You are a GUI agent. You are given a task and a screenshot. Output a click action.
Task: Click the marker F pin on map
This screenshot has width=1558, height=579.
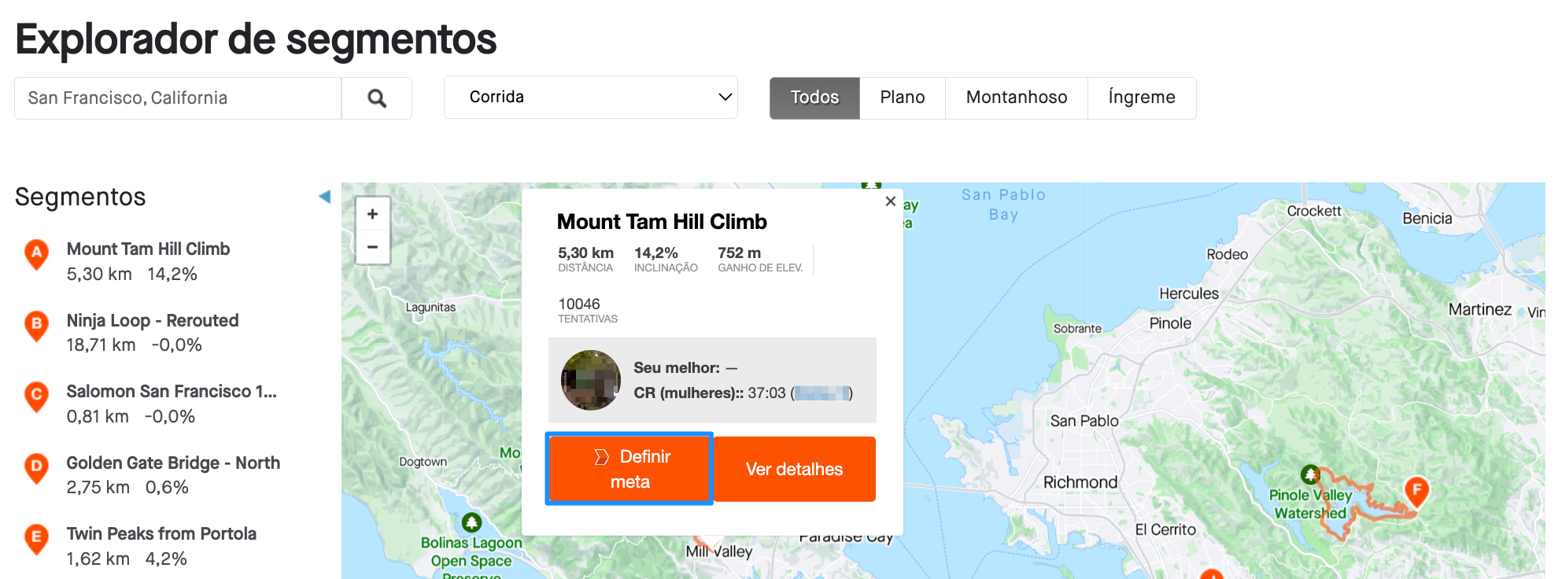pyautogui.click(x=1416, y=492)
